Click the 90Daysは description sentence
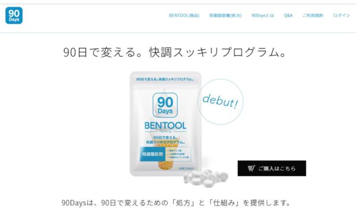 click(176, 202)
